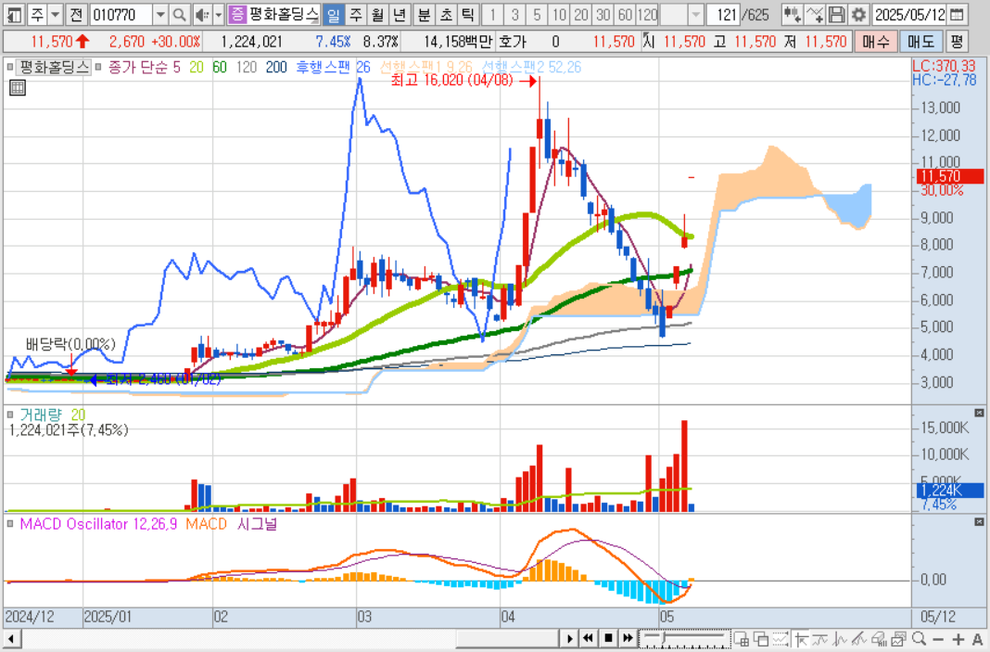Select the 주 weekly chart period
The width and height of the screenshot is (990, 652).
click(356, 14)
